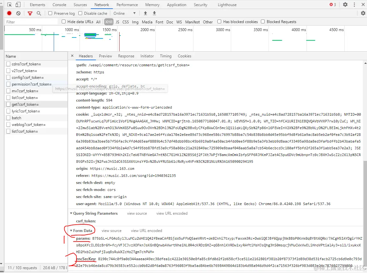This screenshot has height=273, width=367.
Task: Show the Initiator tab
Action: click(x=147, y=56)
